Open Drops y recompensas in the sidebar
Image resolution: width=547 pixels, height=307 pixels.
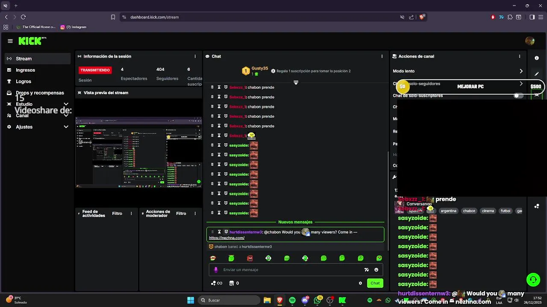(x=38, y=93)
